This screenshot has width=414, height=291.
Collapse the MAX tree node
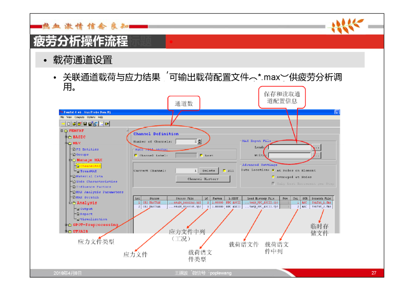tap(66, 143)
